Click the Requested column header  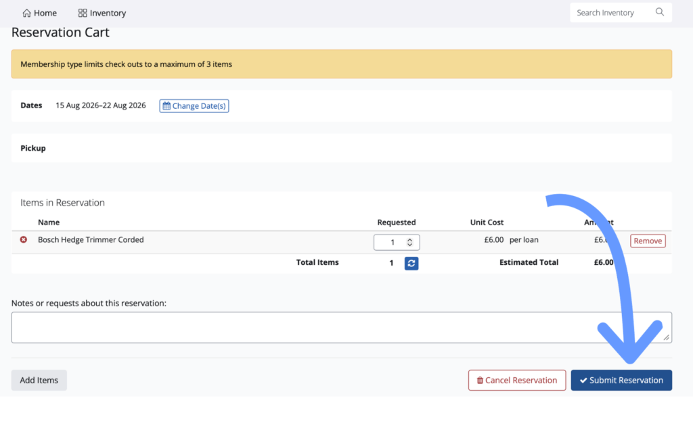tap(397, 222)
